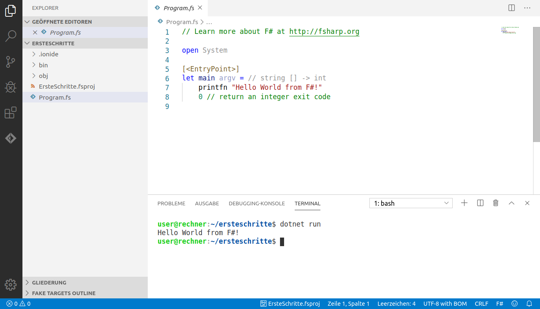Kill terminal with trash icon
The height and width of the screenshot is (309, 540).
pyautogui.click(x=496, y=203)
